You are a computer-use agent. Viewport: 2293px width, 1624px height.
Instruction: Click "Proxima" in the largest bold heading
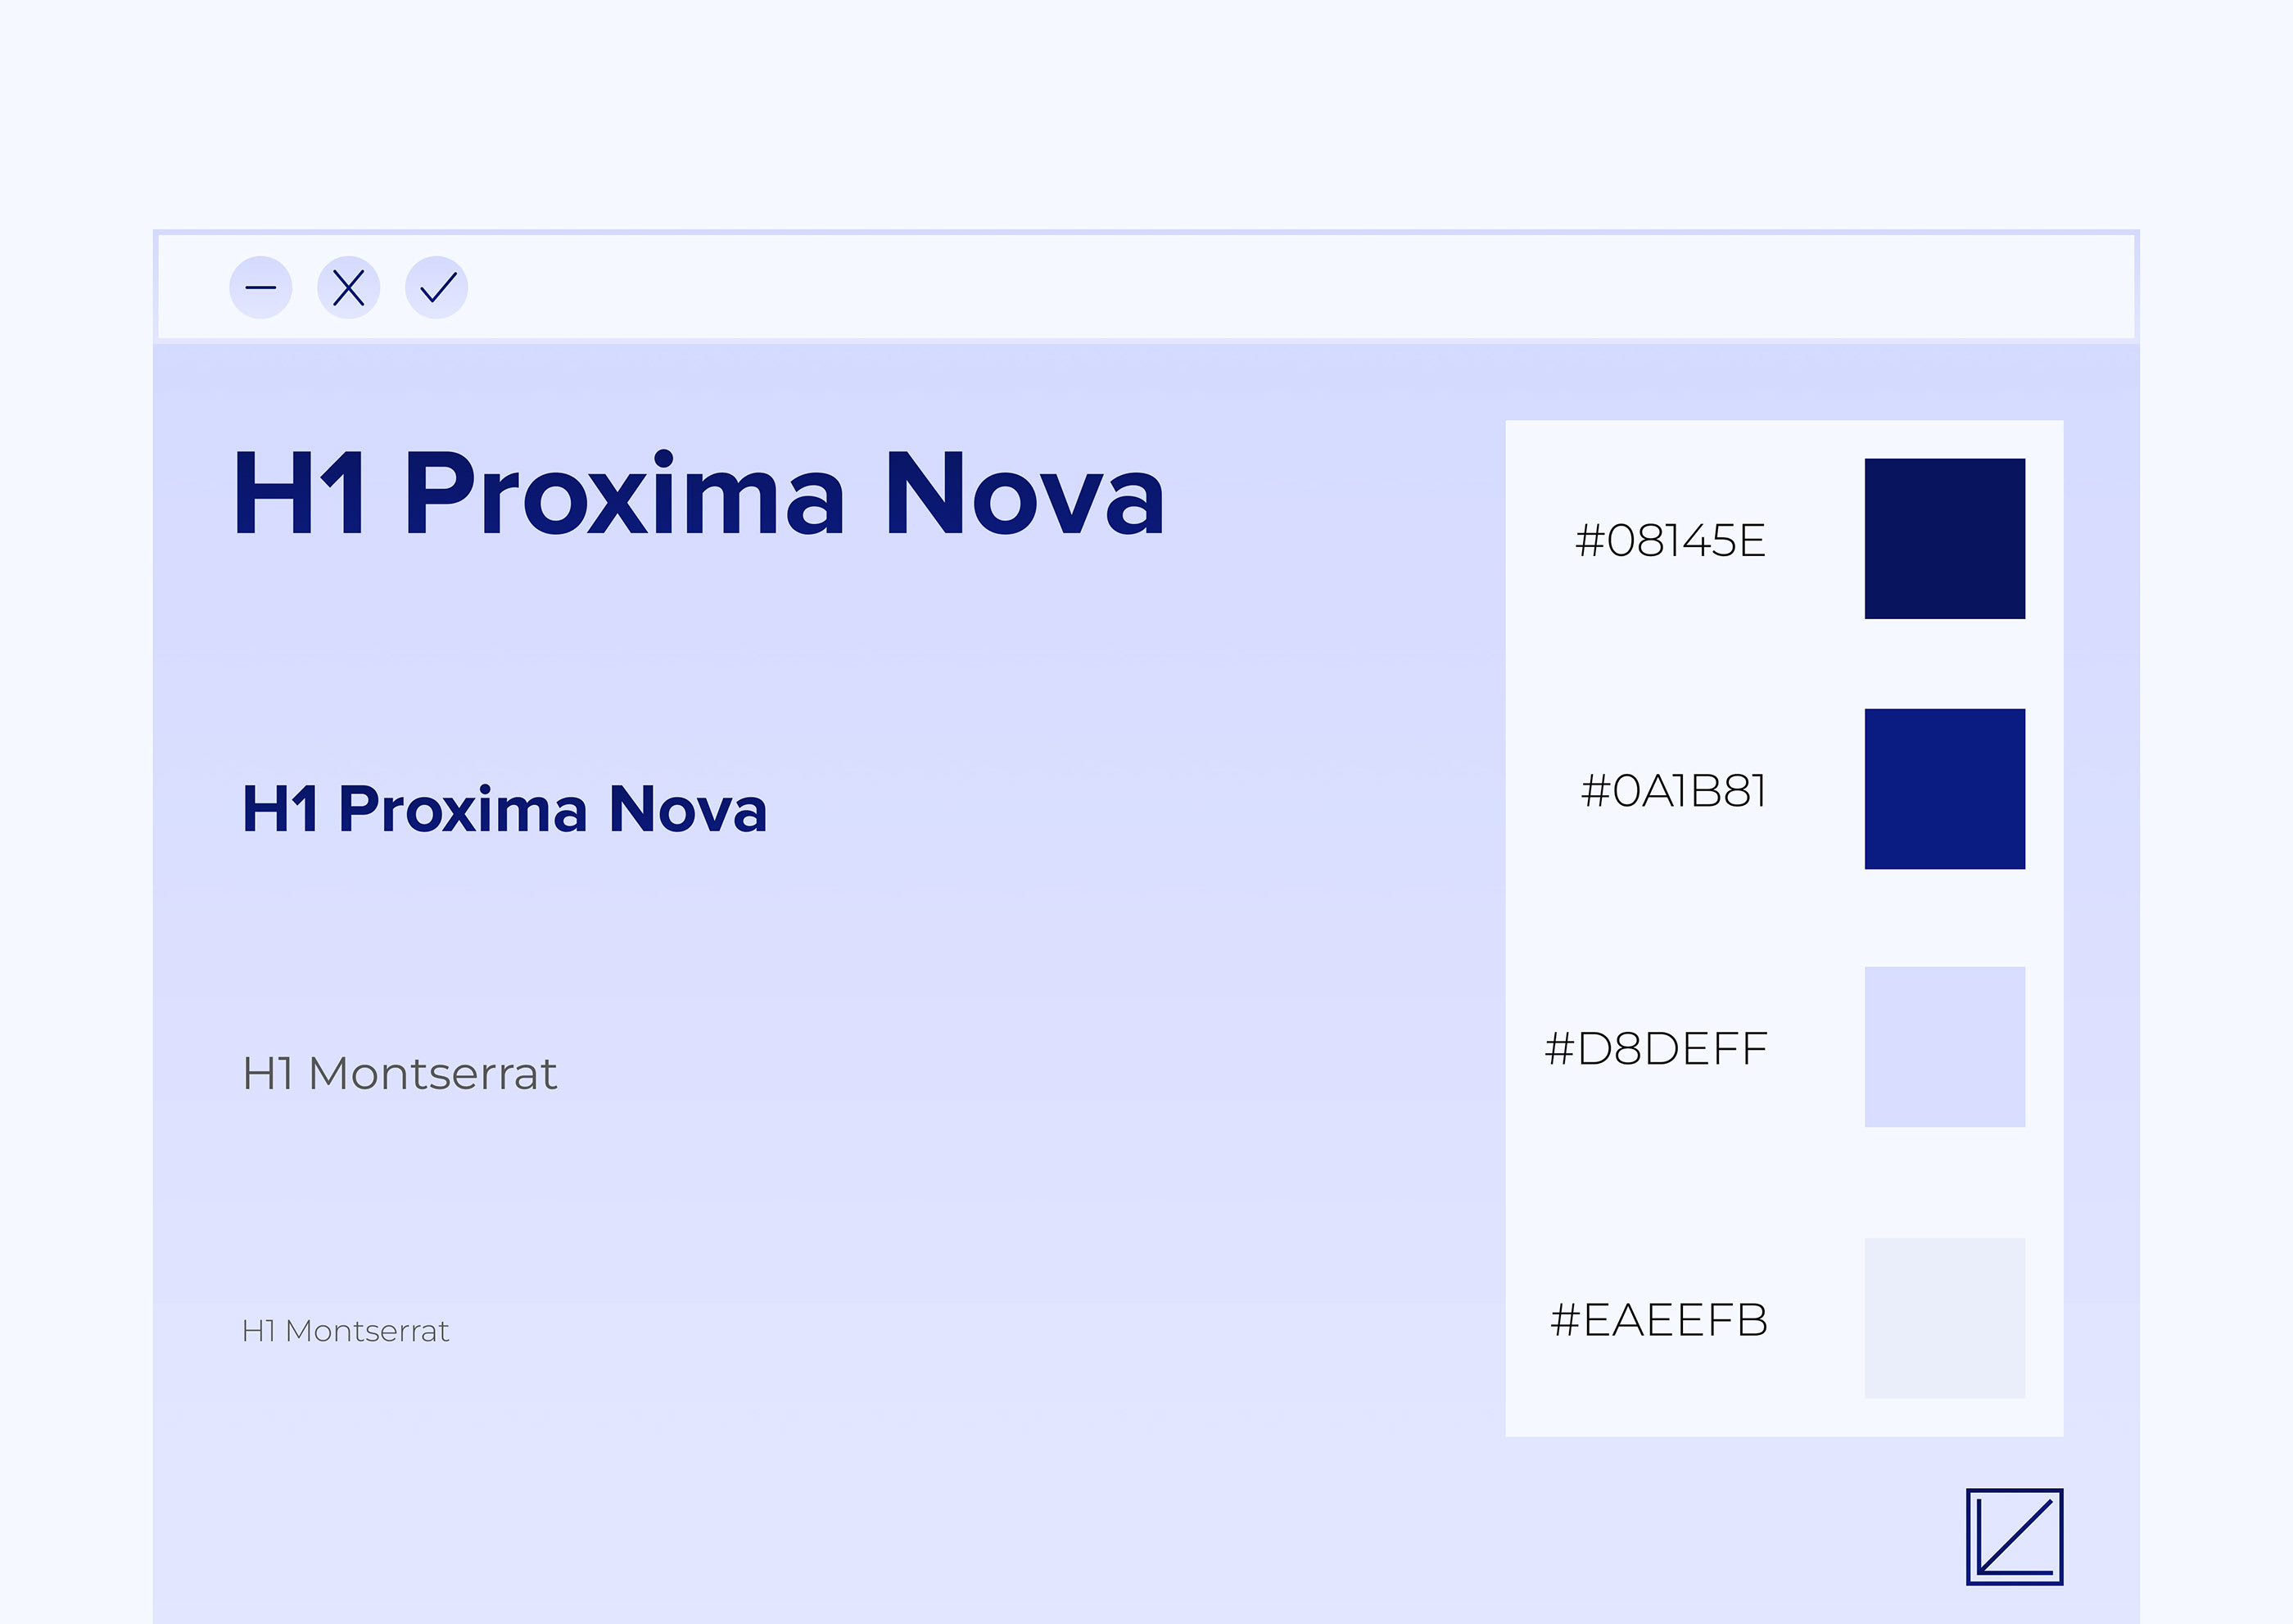pyautogui.click(x=624, y=494)
